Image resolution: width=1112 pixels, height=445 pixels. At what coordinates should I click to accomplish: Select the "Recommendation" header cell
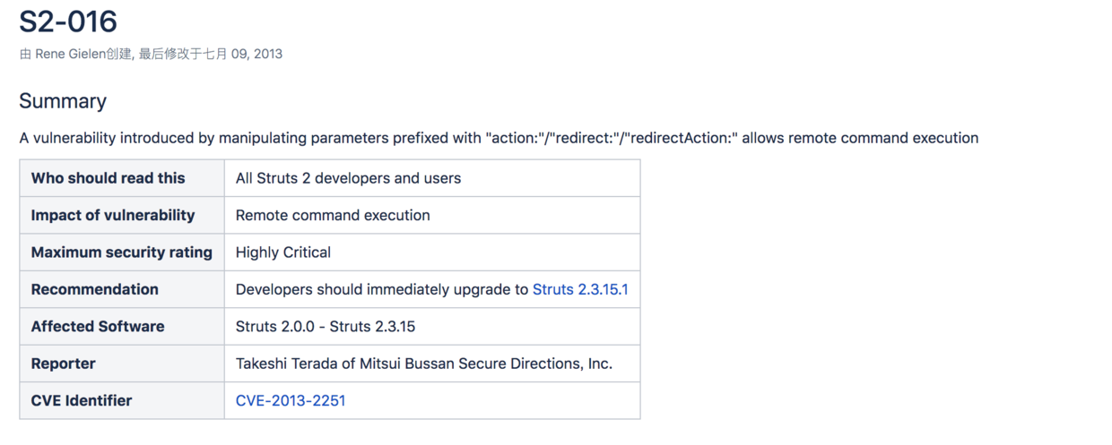click(x=95, y=289)
